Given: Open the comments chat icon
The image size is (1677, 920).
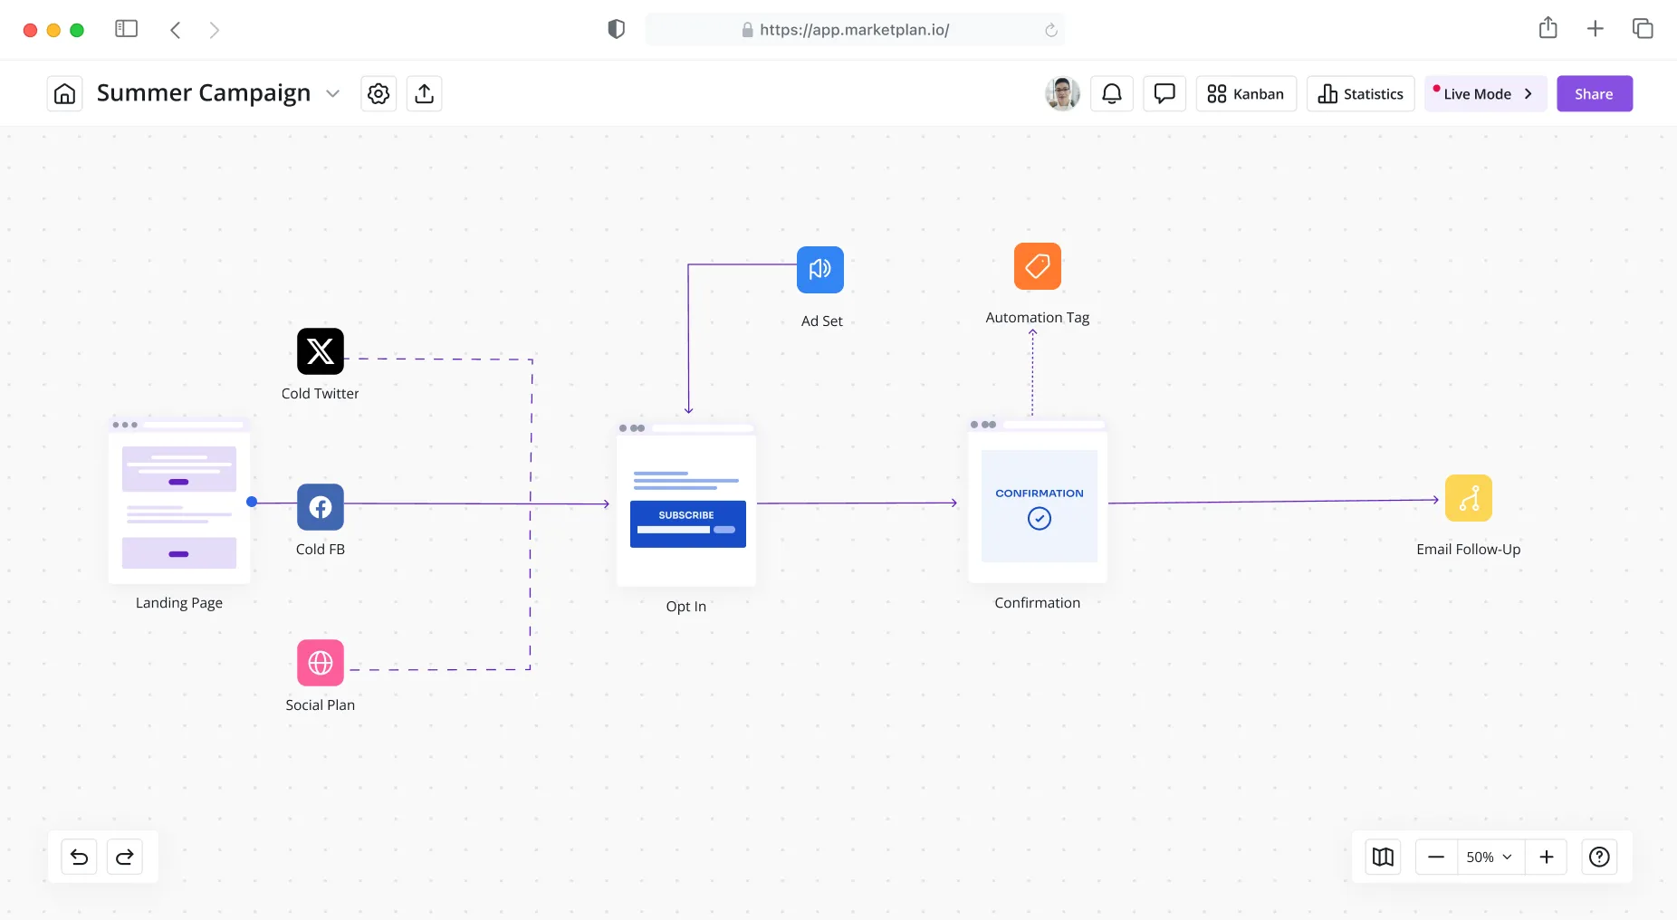Looking at the screenshot, I should [1164, 94].
